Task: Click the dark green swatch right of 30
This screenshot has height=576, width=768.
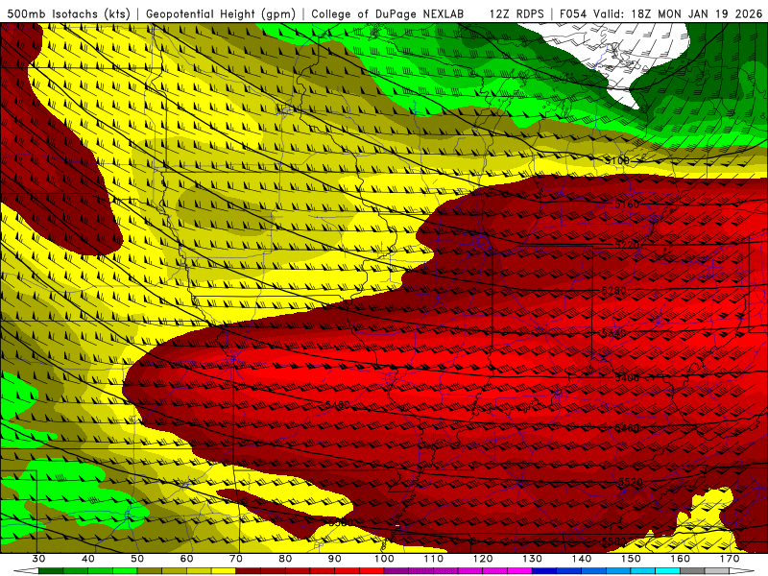Action: point(51,571)
